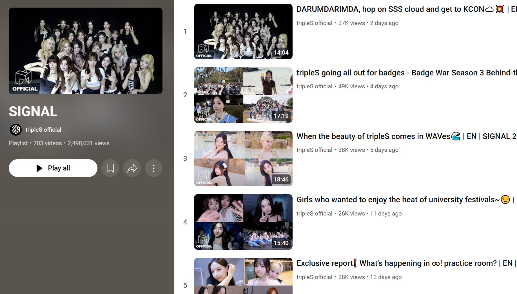The width and height of the screenshot is (517, 294).
Task: Open 'Girls who wanted to enjoy the heat' title
Action: coord(406,200)
